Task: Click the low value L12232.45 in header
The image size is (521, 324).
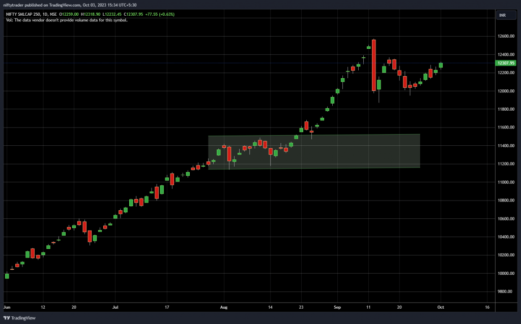Action: (111, 14)
